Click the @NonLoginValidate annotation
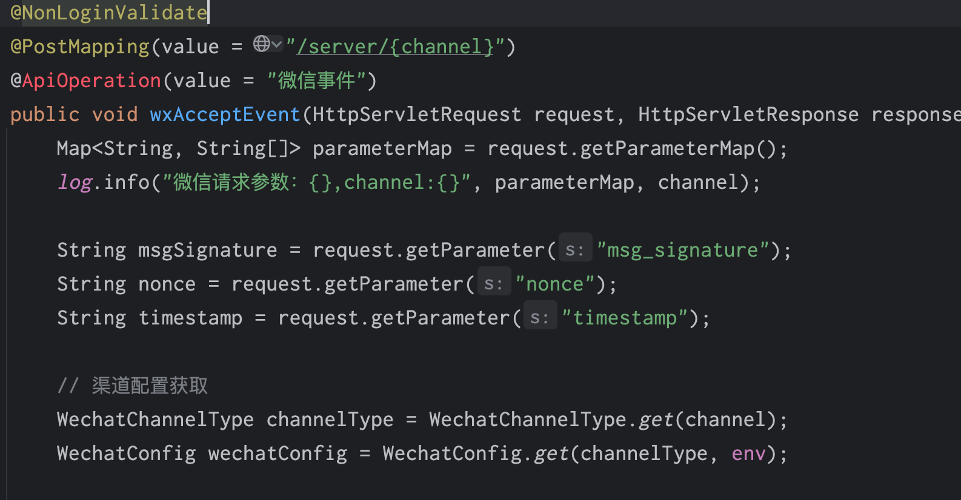The height and width of the screenshot is (500, 961). coord(109,13)
